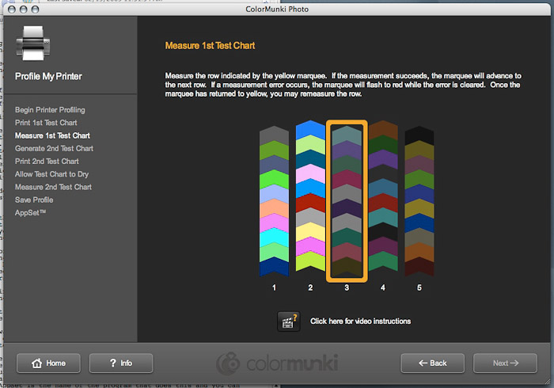Open the Save Profile step
Viewport: 554px width, 388px height.
34,200
